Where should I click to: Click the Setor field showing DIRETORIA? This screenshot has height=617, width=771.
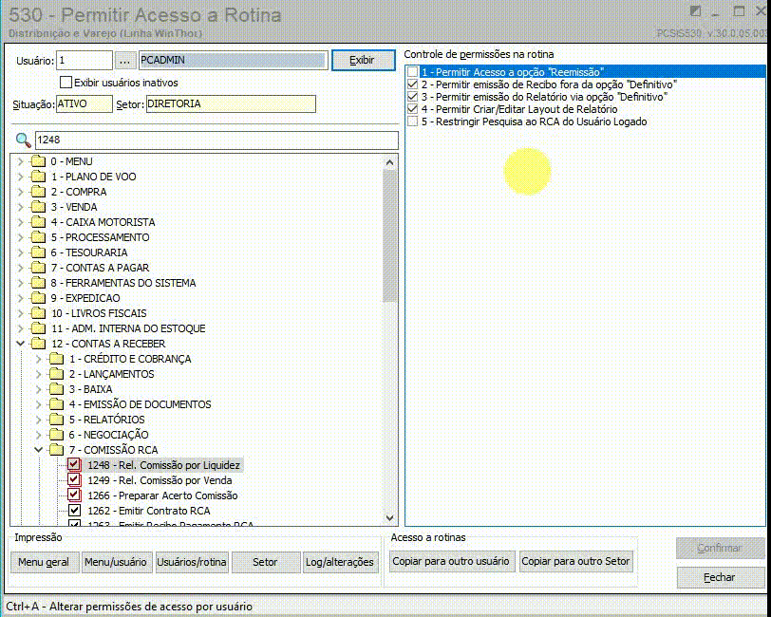(x=231, y=103)
